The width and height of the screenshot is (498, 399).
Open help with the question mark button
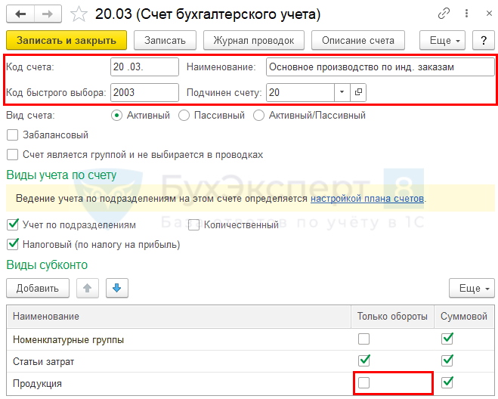click(x=484, y=40)
